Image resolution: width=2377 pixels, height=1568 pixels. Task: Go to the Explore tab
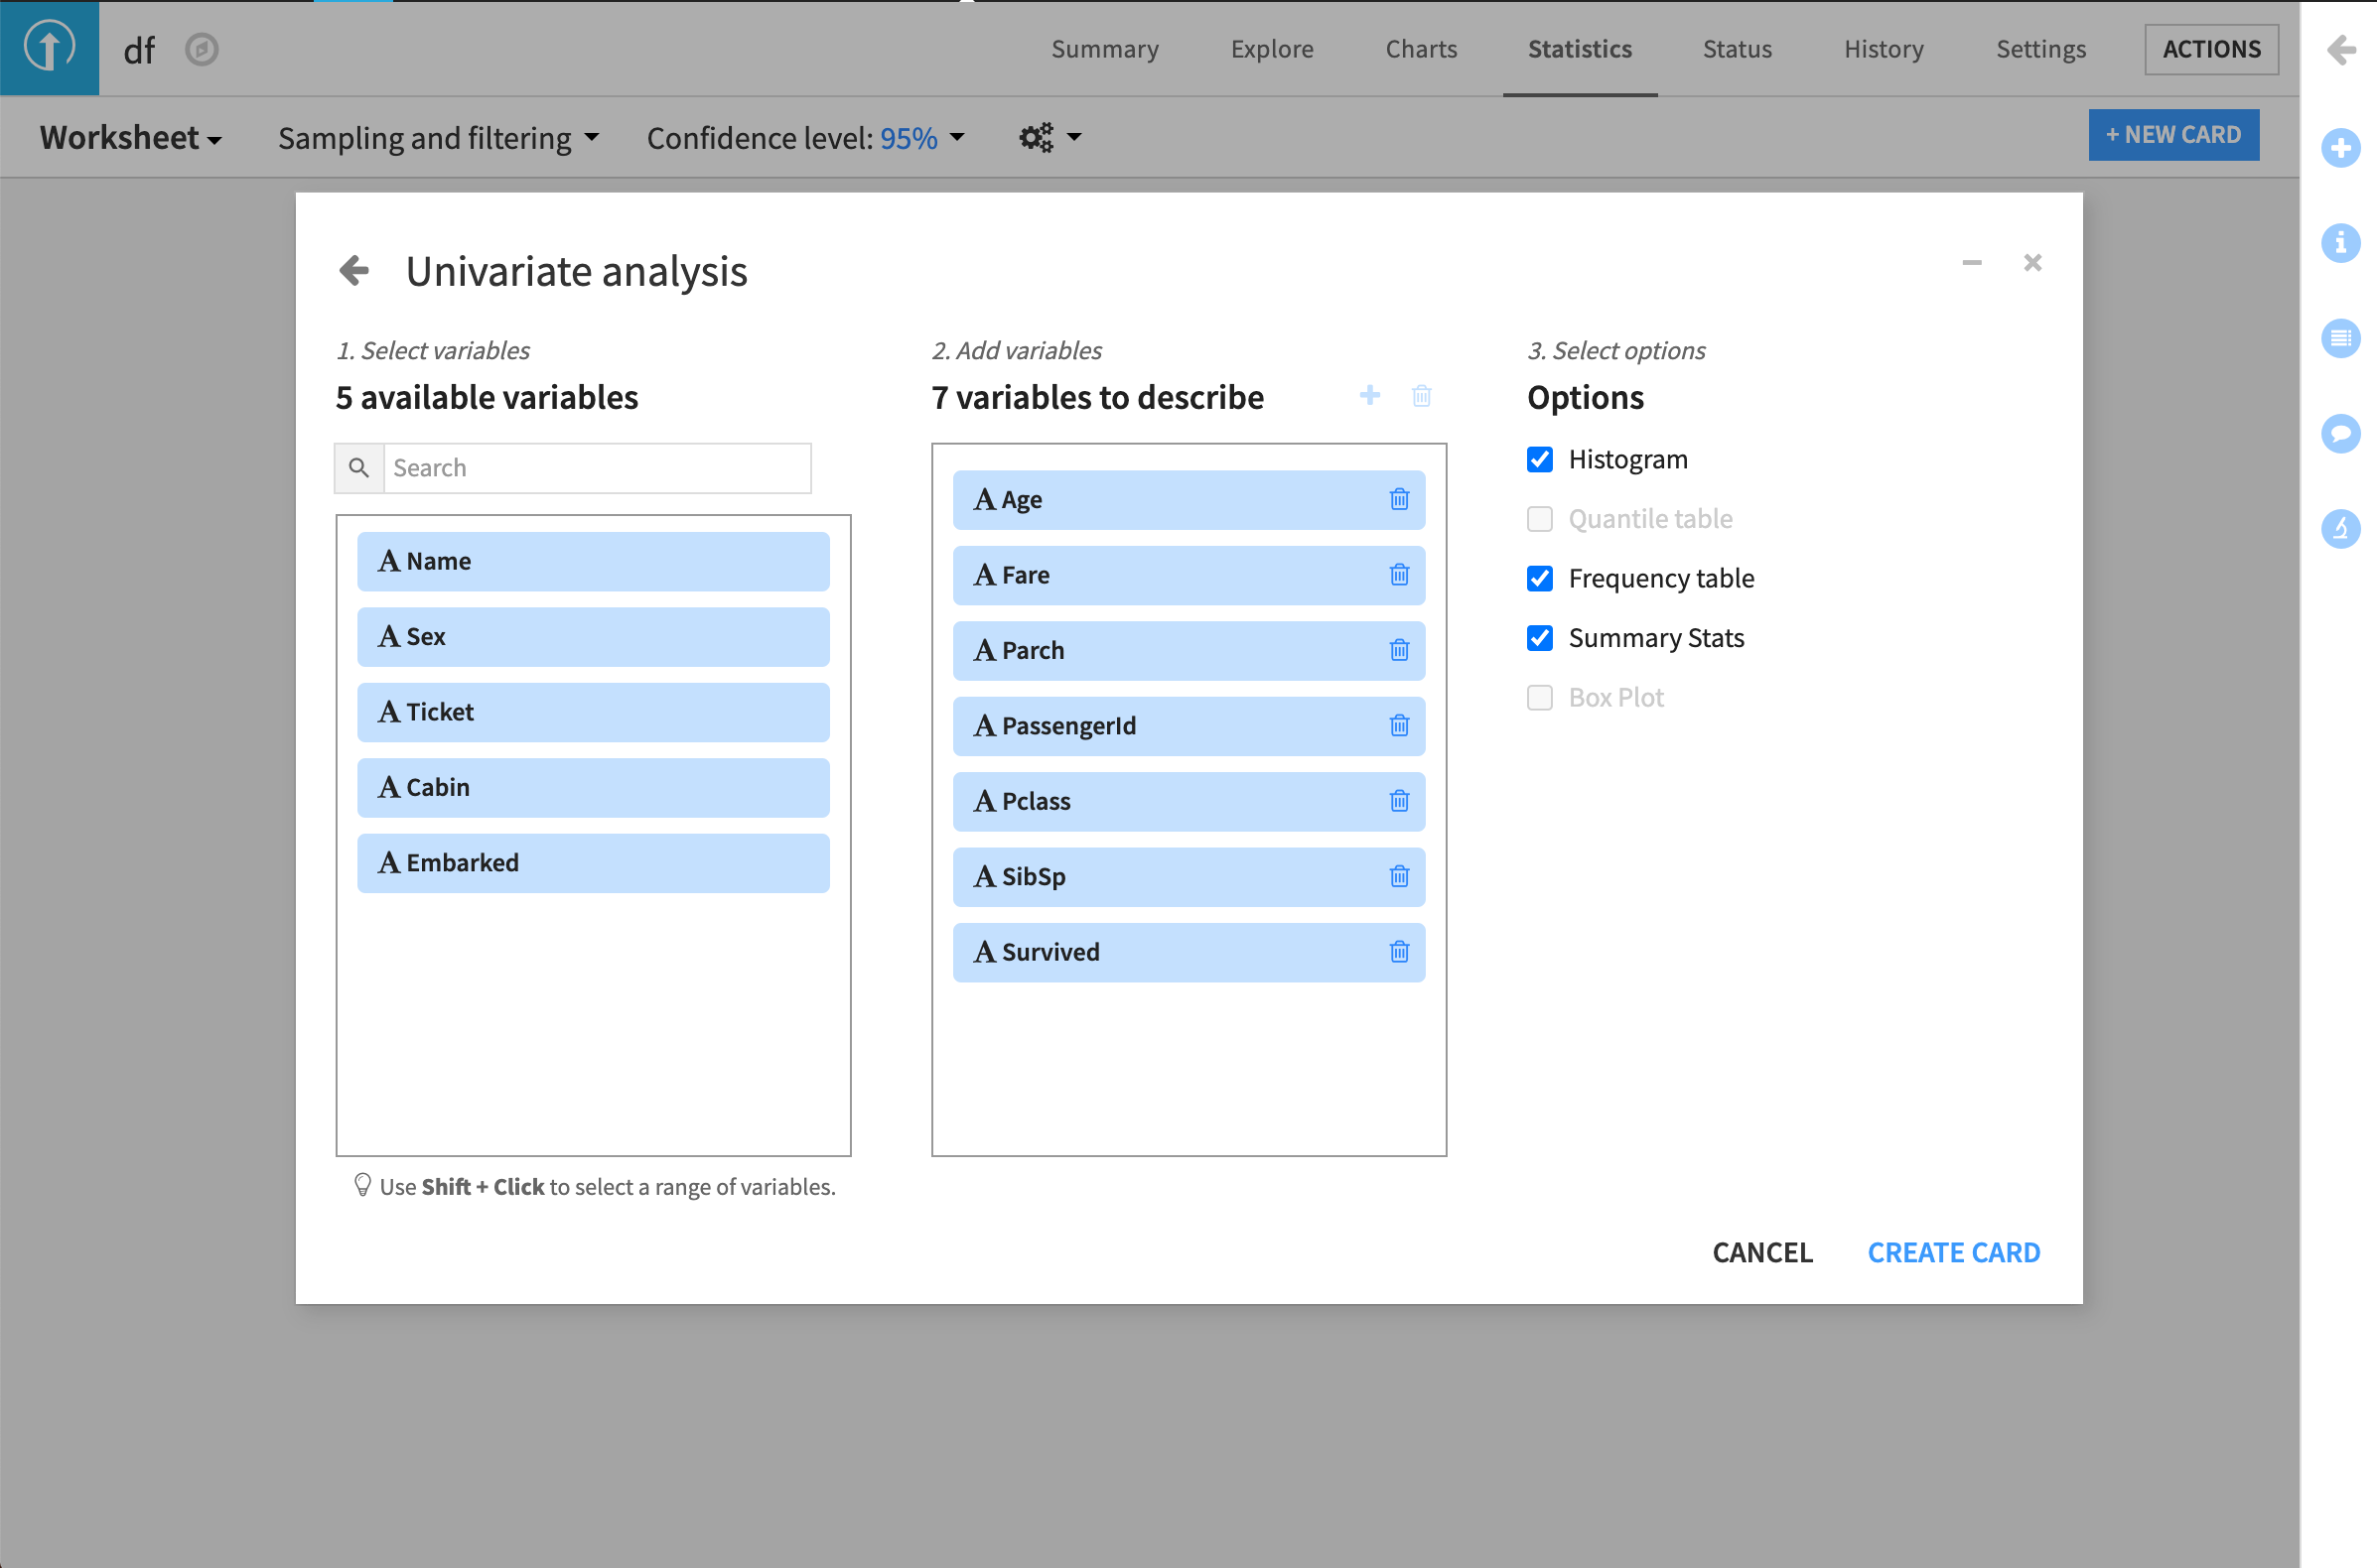1272,48
